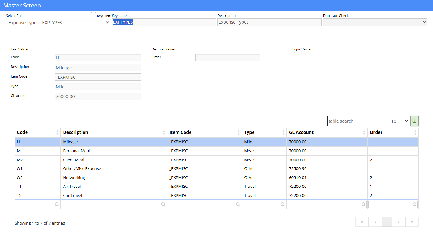433x242 pixels.
Task: Sort by Description column sort icon
Action: (x=164, y=132)
